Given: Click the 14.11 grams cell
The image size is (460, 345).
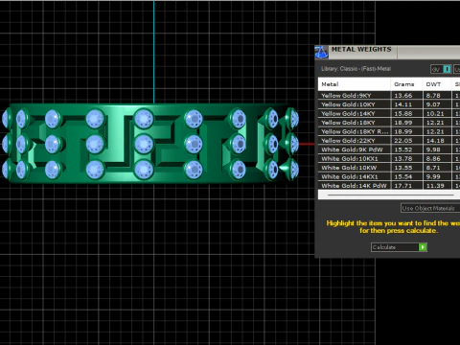Looking at the screenshot, I should (x=406, y=104).
